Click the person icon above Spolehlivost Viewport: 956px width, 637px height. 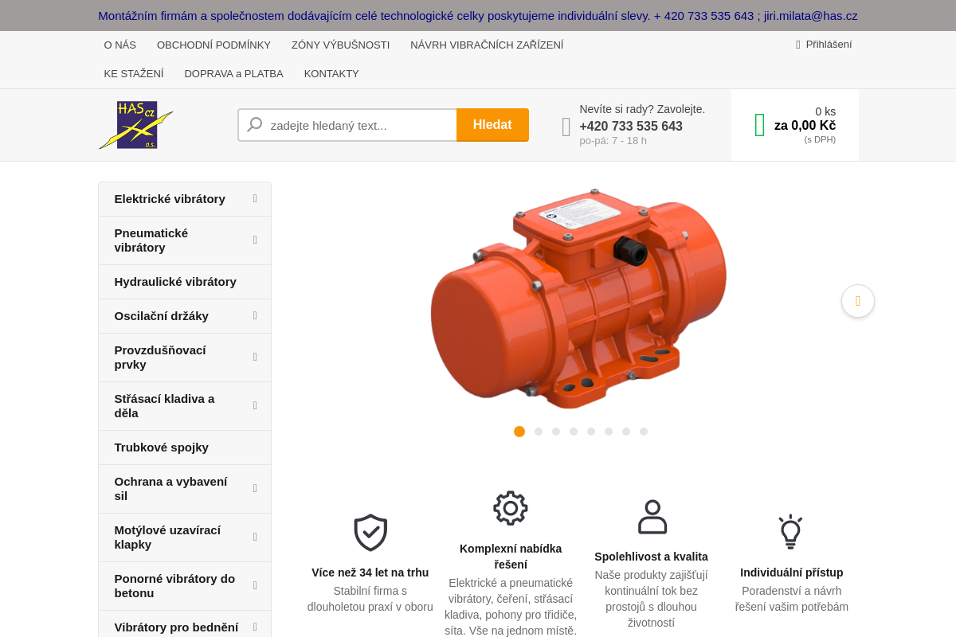click(652, 517)
